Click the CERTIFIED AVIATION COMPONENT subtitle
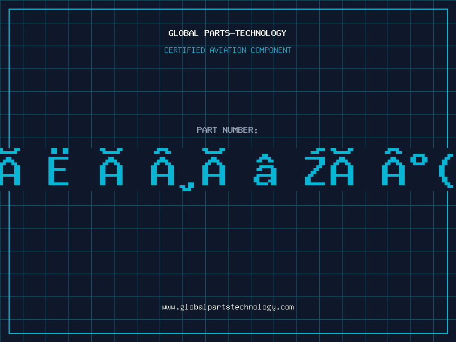 227,50
